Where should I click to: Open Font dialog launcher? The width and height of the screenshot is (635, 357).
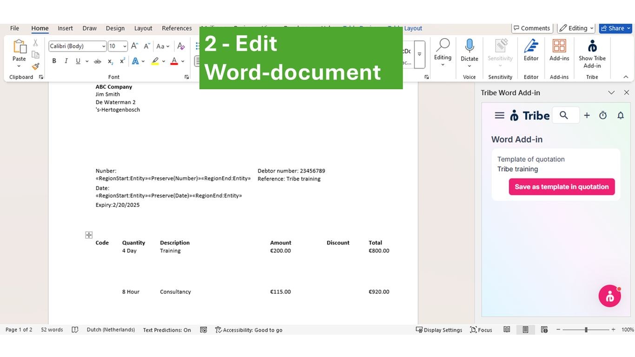187,77
